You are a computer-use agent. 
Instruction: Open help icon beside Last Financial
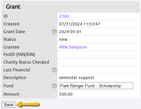(x=54, y=70)
